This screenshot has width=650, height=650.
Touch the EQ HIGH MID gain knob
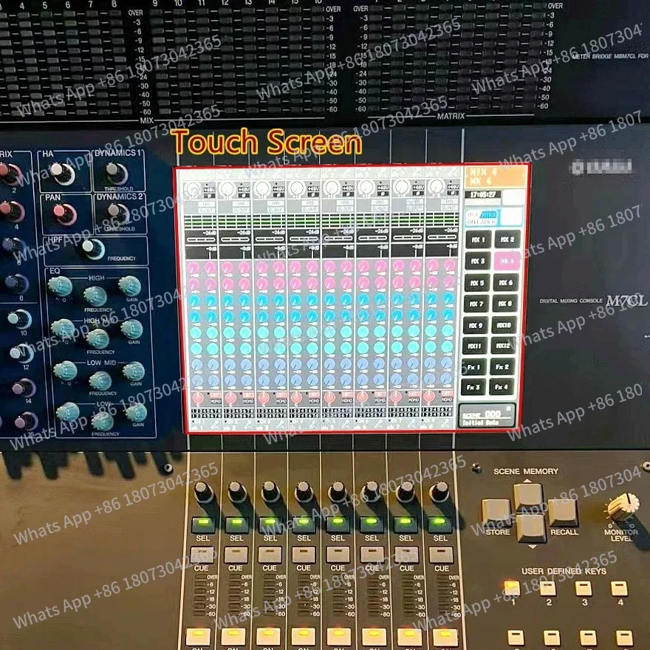131,329
